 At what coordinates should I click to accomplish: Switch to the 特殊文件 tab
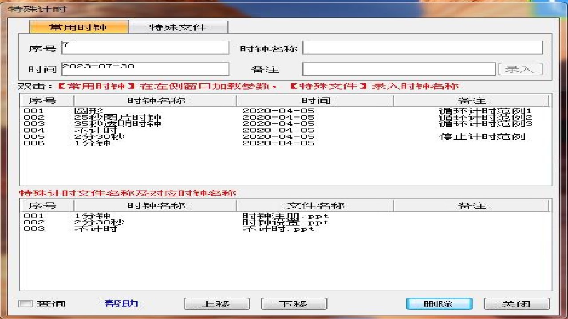coord(178,27)
